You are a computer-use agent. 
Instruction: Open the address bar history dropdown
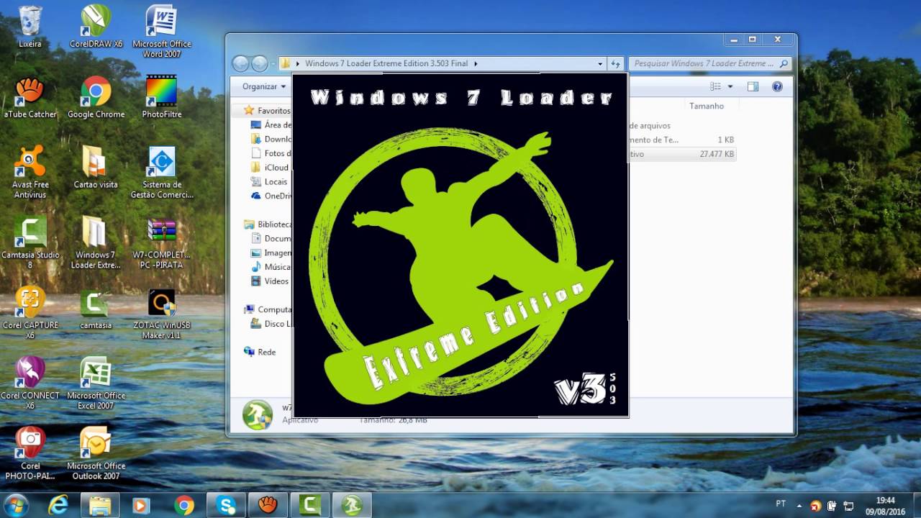(600, 63)
